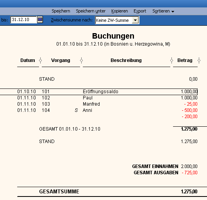Click the diamond column handle after Datum
207x200 pixels.
[x=40, y=60]
